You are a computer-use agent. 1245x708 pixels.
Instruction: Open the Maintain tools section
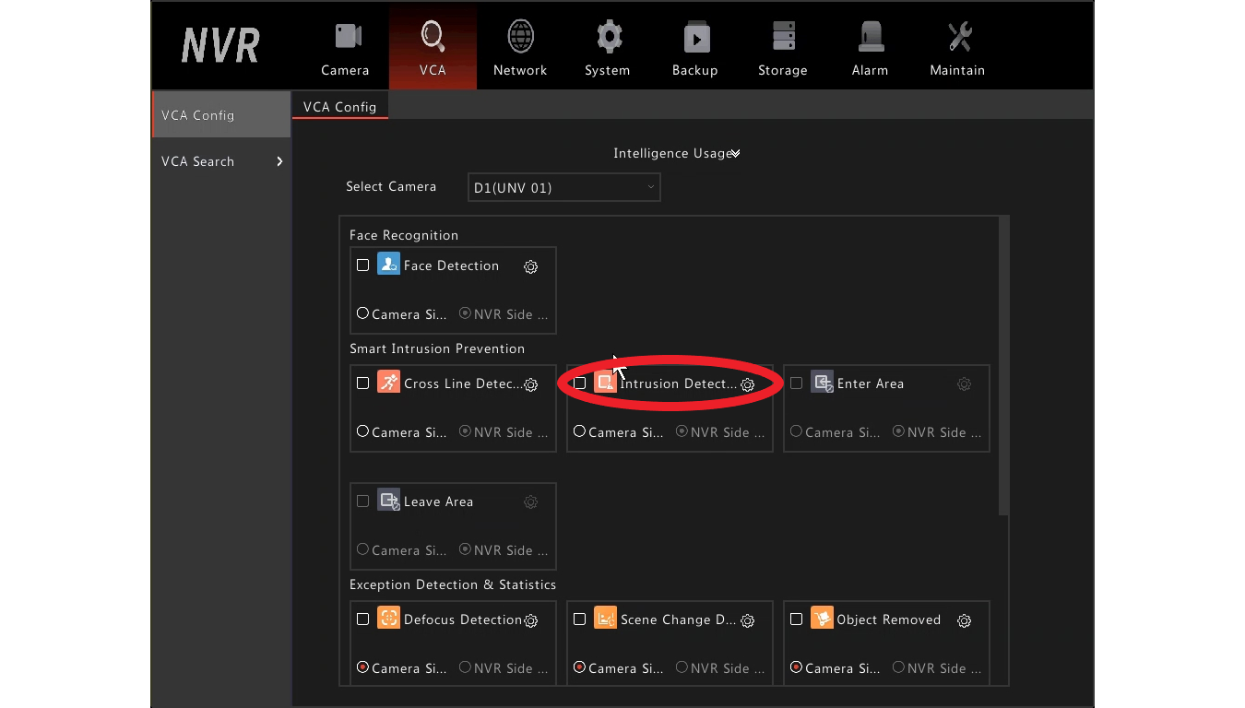tap(957, 49)
